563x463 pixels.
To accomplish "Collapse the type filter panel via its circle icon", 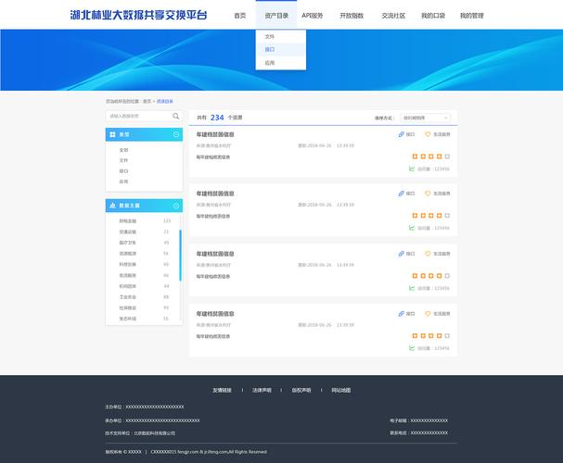I will [176, 134].
